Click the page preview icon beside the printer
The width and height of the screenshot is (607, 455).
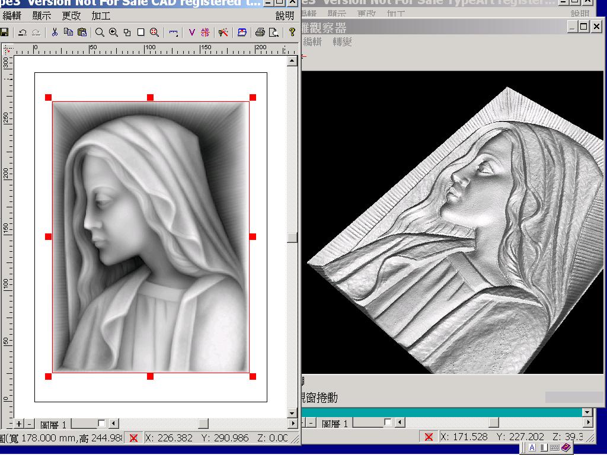tap(274, 32)
